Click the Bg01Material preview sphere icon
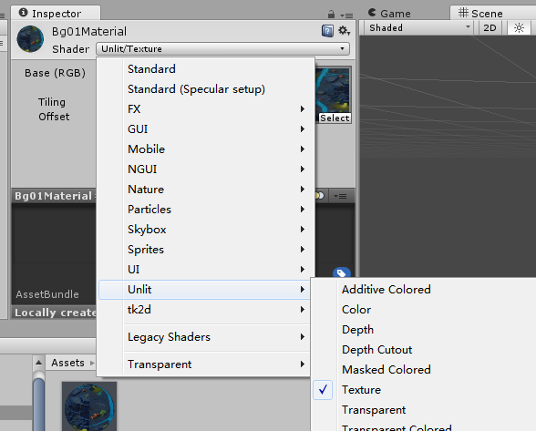The width and height of the screenshot is (536, 431). pos(30,39)
